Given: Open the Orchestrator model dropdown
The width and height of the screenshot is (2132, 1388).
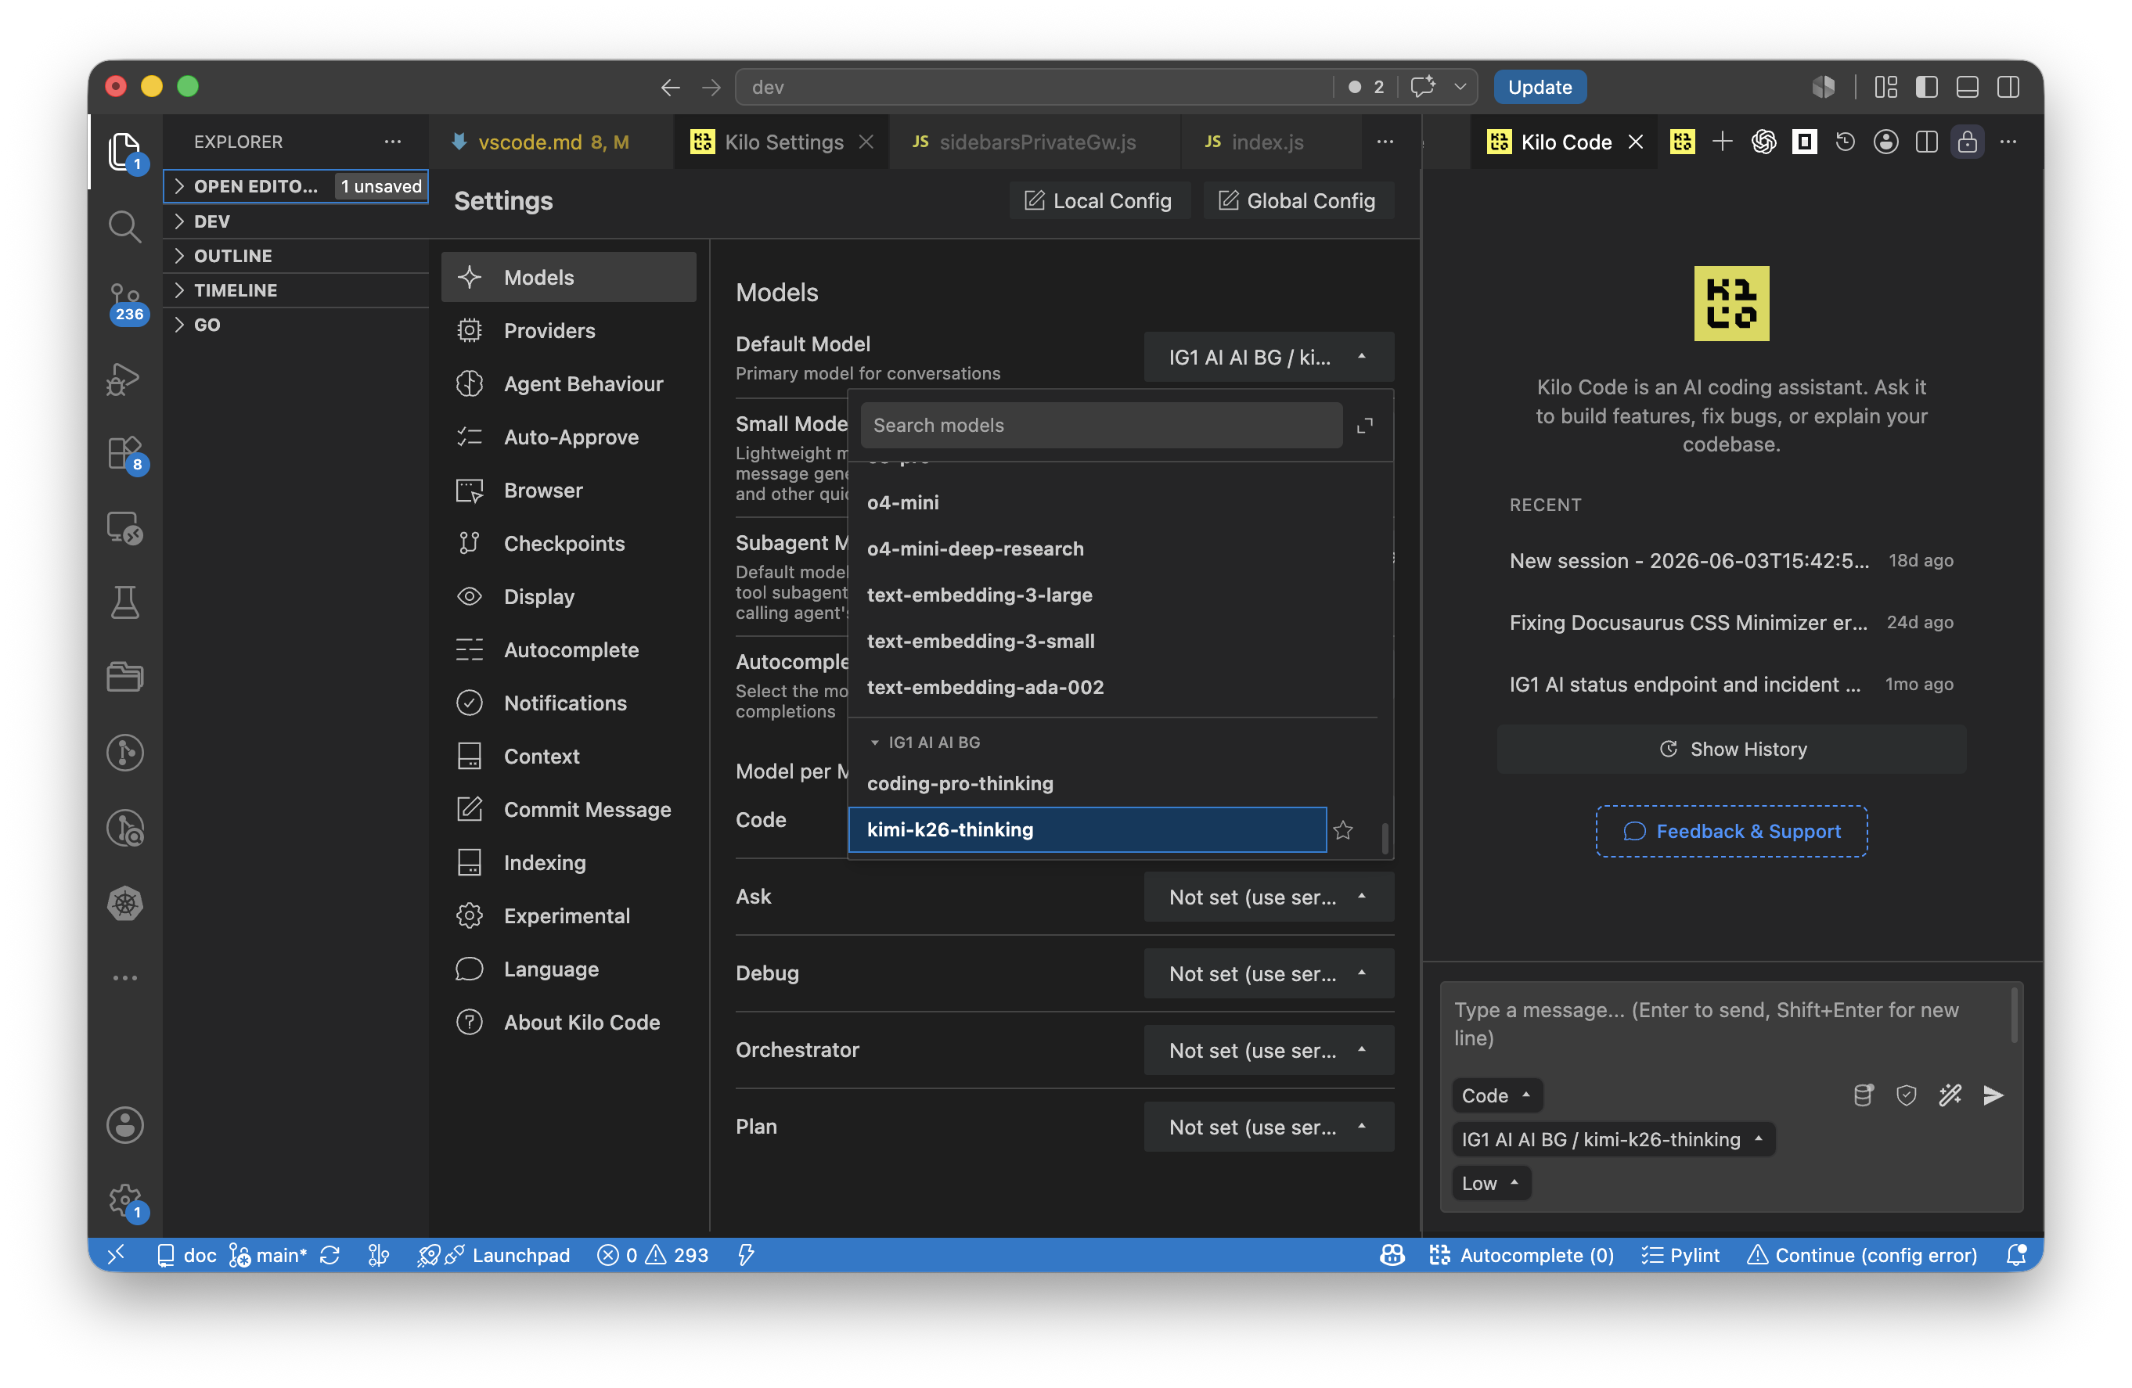Looking at the screenshot, I should coord(1269,1049).
